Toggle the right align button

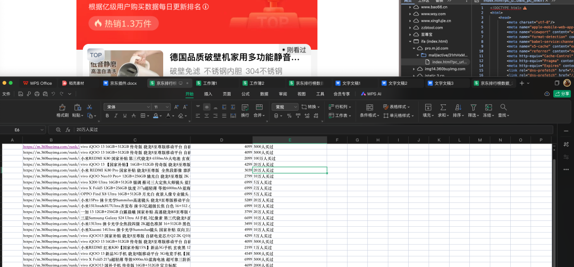point(216,115)
